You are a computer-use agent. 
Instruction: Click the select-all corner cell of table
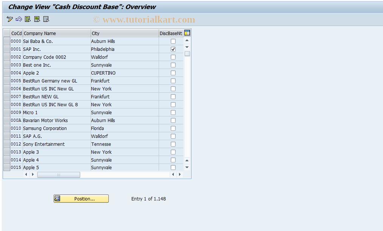[7, 34]
